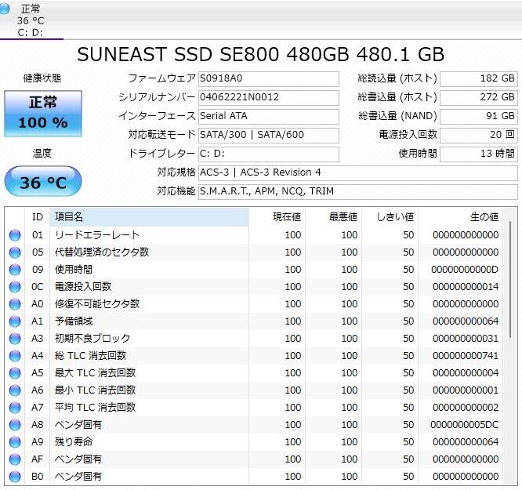This screenshot has height=490, width=522.
Task: Click the 36 °C temperature button
Action: coord(42,183)
